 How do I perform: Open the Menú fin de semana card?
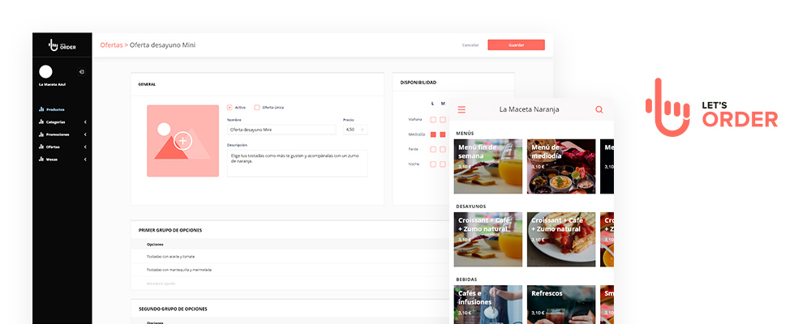[488, 166]
